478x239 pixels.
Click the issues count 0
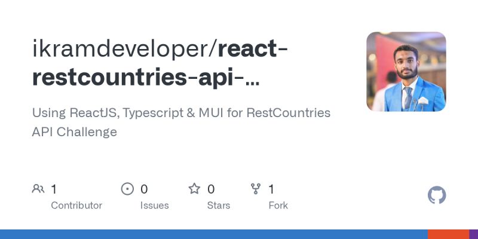pos(144,189)
